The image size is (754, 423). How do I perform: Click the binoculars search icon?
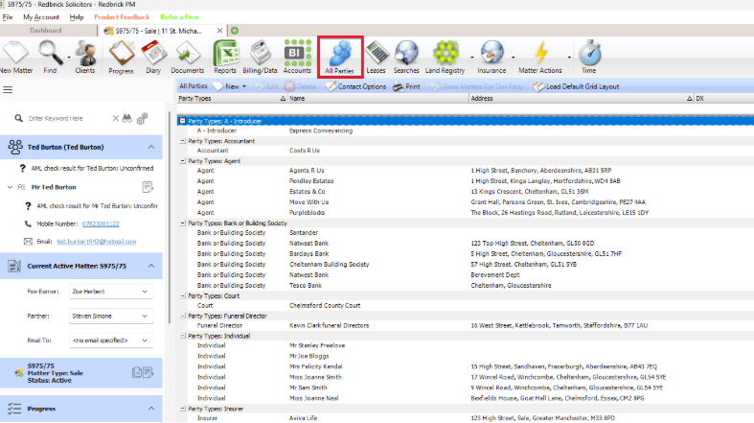coord(121,118)
